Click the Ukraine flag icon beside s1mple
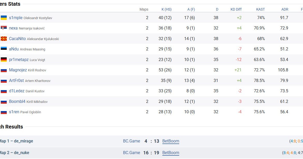 4,18
